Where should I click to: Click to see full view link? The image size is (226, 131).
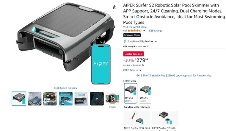pyautogui.click(x=66, y=88)
